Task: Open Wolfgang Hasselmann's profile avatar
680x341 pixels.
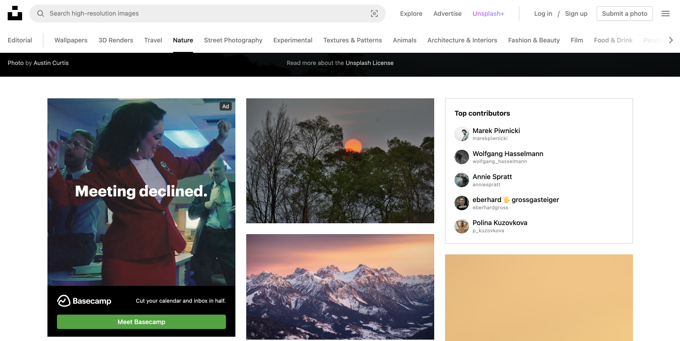Action: pos(461,157)
